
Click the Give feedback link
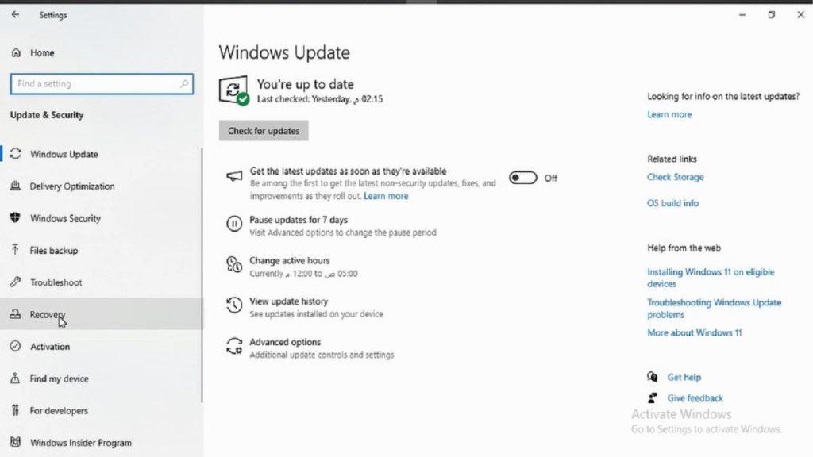point(695,398)
